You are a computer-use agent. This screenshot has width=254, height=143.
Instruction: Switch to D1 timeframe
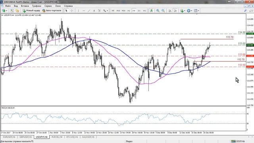139,11
